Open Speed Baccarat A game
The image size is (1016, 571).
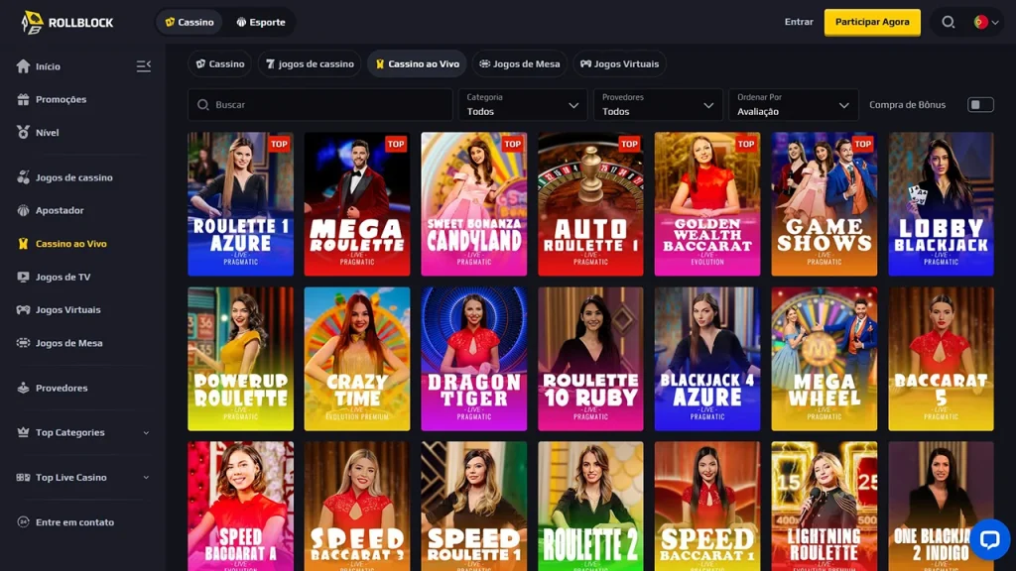(x=240, y=507)
